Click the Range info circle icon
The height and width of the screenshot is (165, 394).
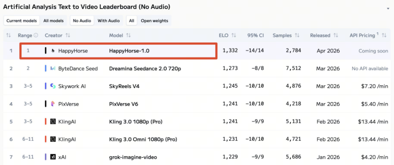pos(36,35)
